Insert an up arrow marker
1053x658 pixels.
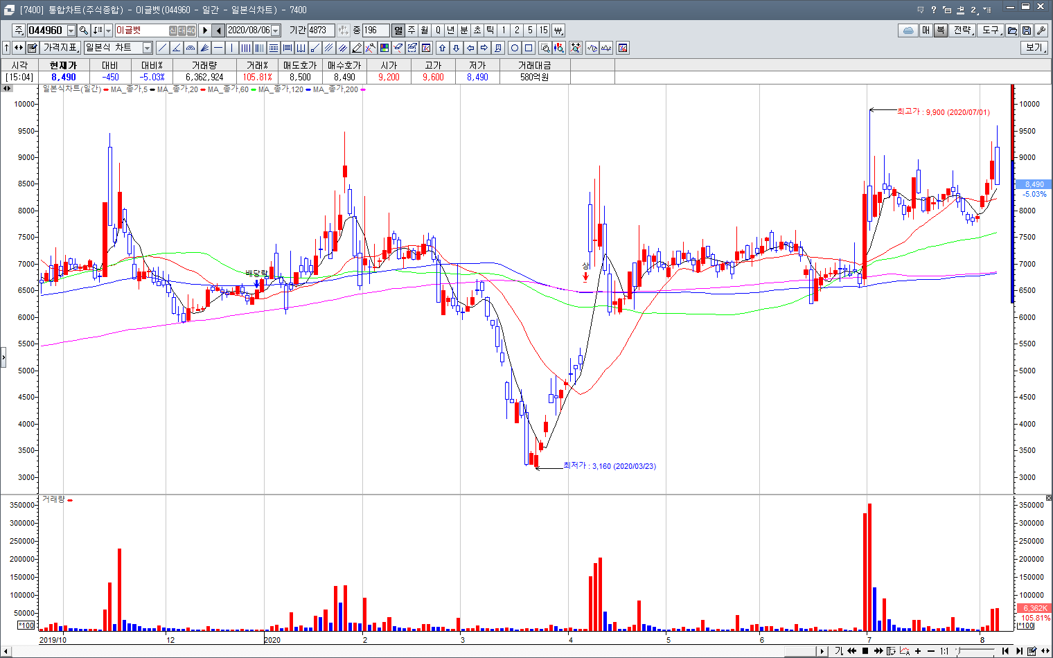pos(443,48)
